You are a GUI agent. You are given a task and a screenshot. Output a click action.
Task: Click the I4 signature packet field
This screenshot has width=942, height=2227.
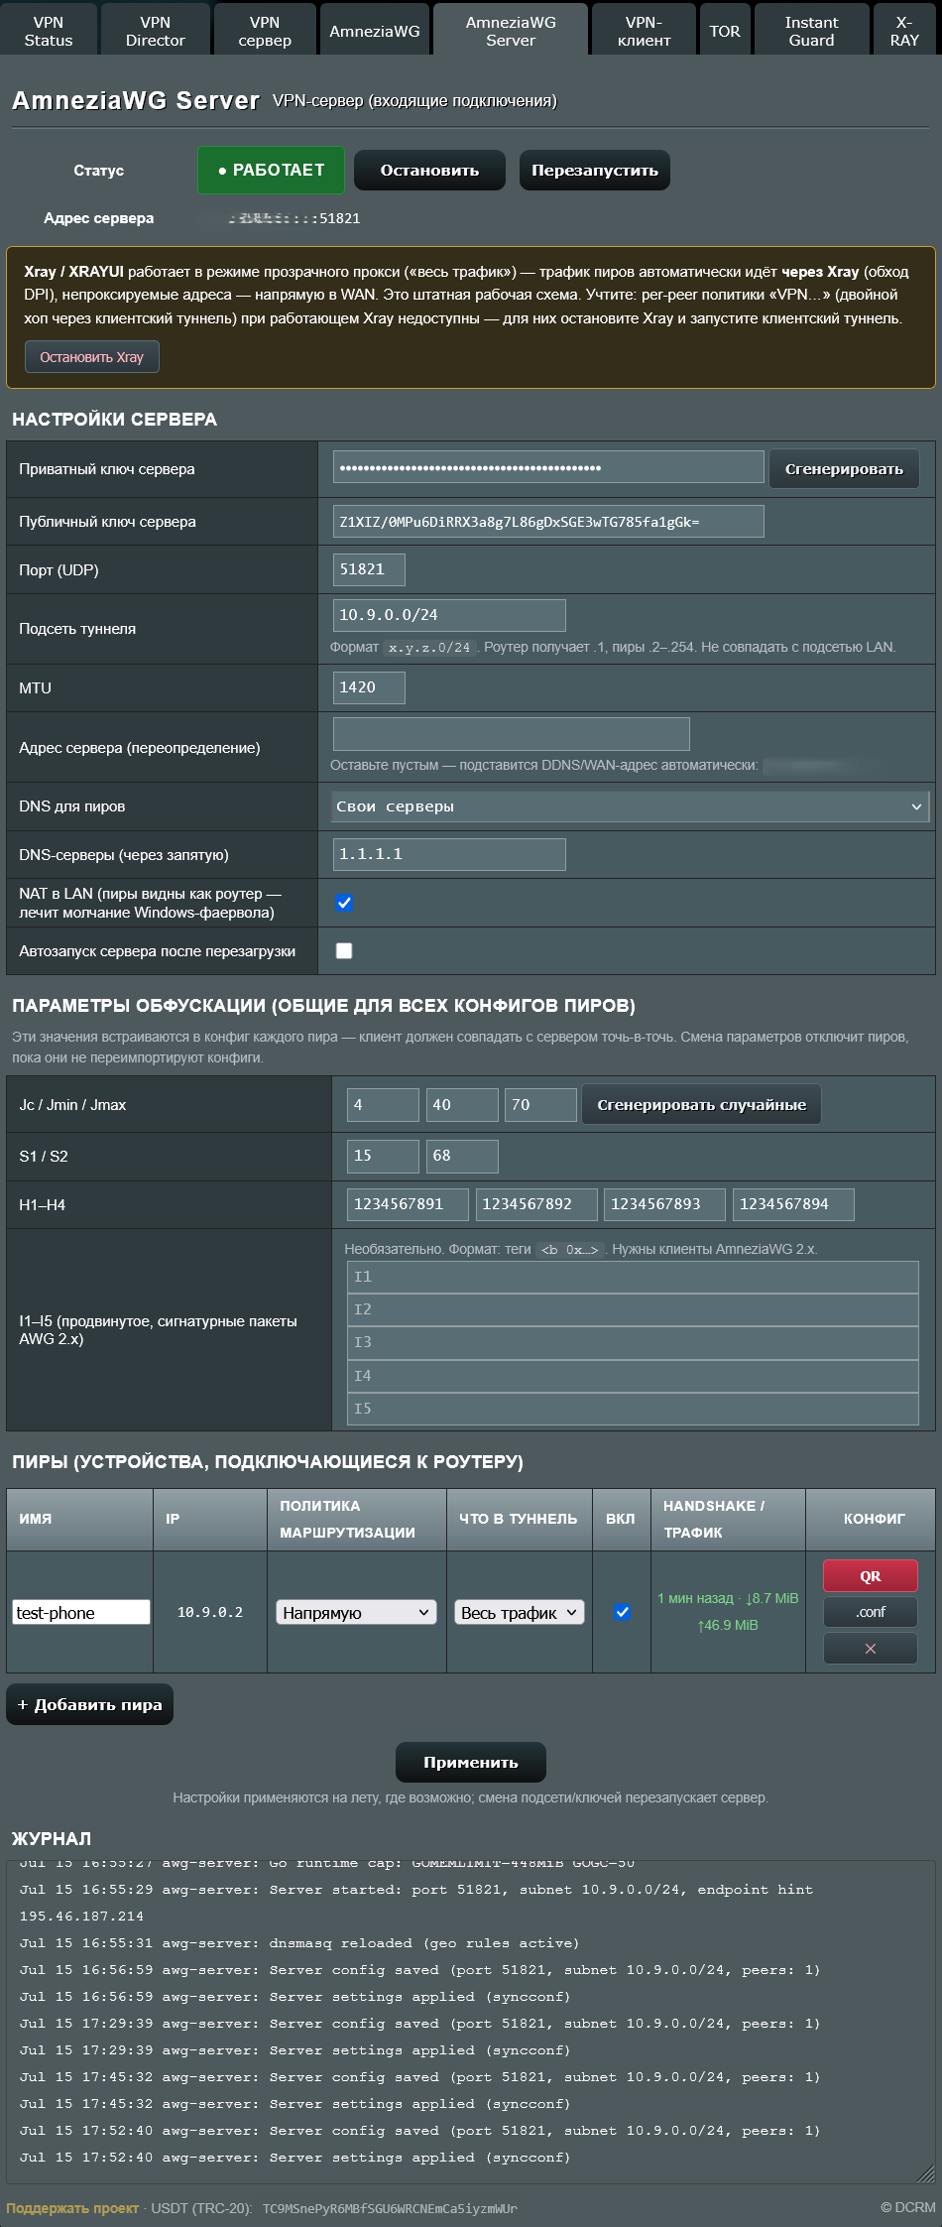[633, 1376]
